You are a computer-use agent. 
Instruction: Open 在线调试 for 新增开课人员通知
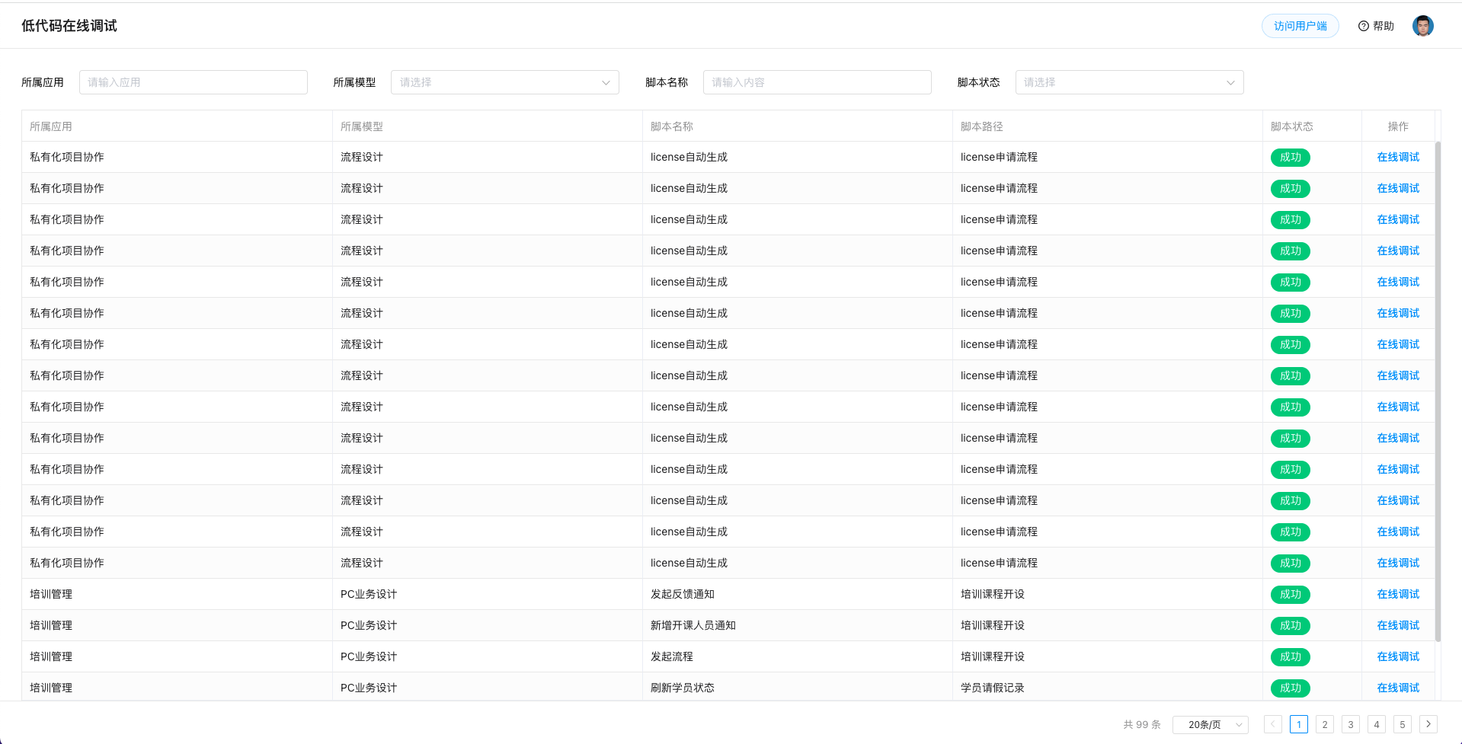click(1398, 625)
